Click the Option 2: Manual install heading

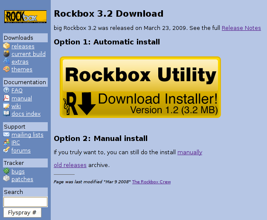pos(101,138)
